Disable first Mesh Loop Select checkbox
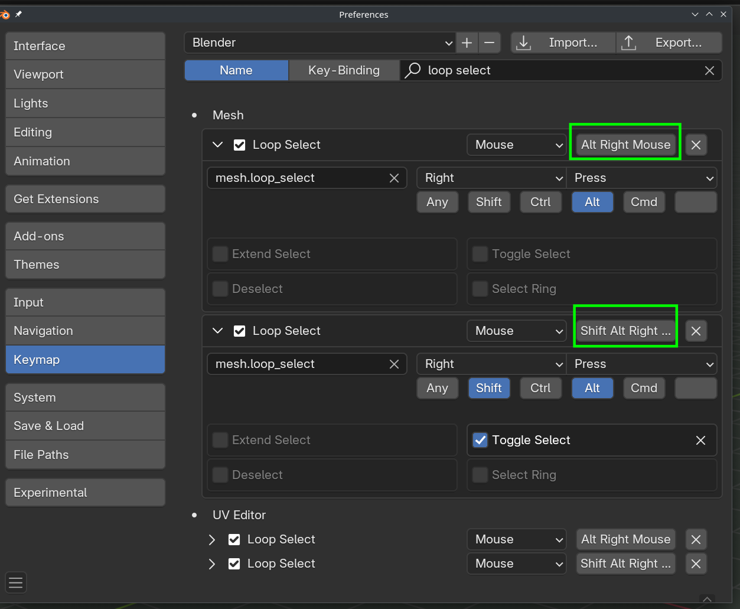The height and width of the screenshot is (609, 740). point(239,145)
